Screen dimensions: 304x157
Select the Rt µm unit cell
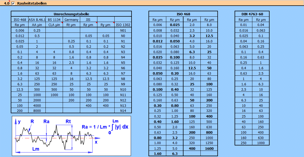[71, 25]
